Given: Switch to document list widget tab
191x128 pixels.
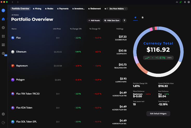Looking at the screenshot, I should tap(142, 17).
